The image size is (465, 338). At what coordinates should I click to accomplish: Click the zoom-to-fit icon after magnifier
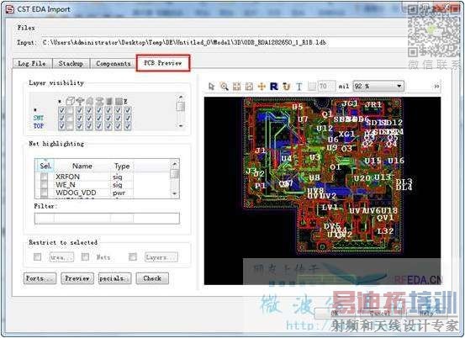click(x=236, y=87)
